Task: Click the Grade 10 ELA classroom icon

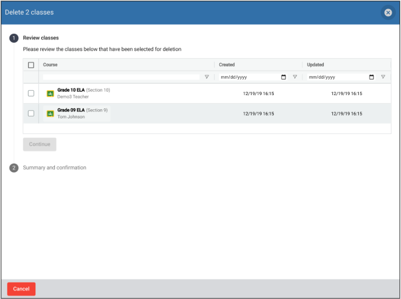Action: (x=50, y=94)
